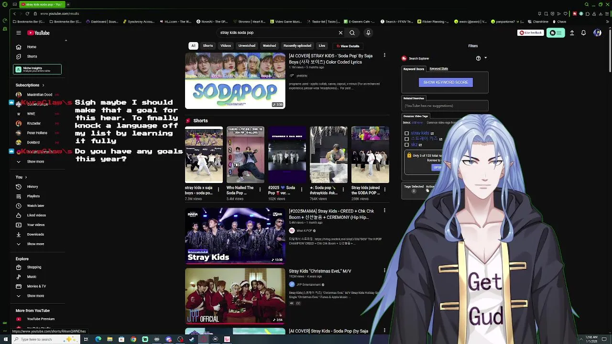Select the 'Unwatched' filter chip
Viewport: 612px width, 344px height.
click(x=247, y=46)
